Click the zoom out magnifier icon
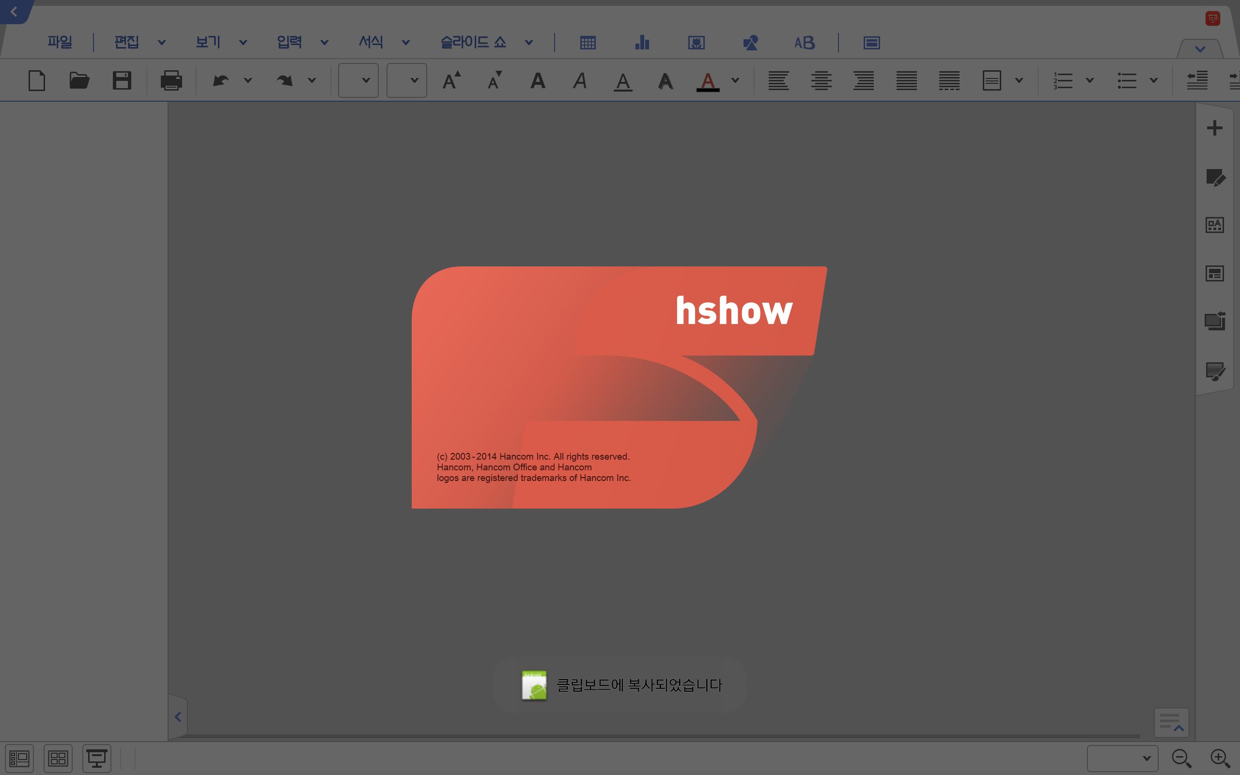Image resolution: width=1240 pixels, height=775 pixels. coord(1181,758)
